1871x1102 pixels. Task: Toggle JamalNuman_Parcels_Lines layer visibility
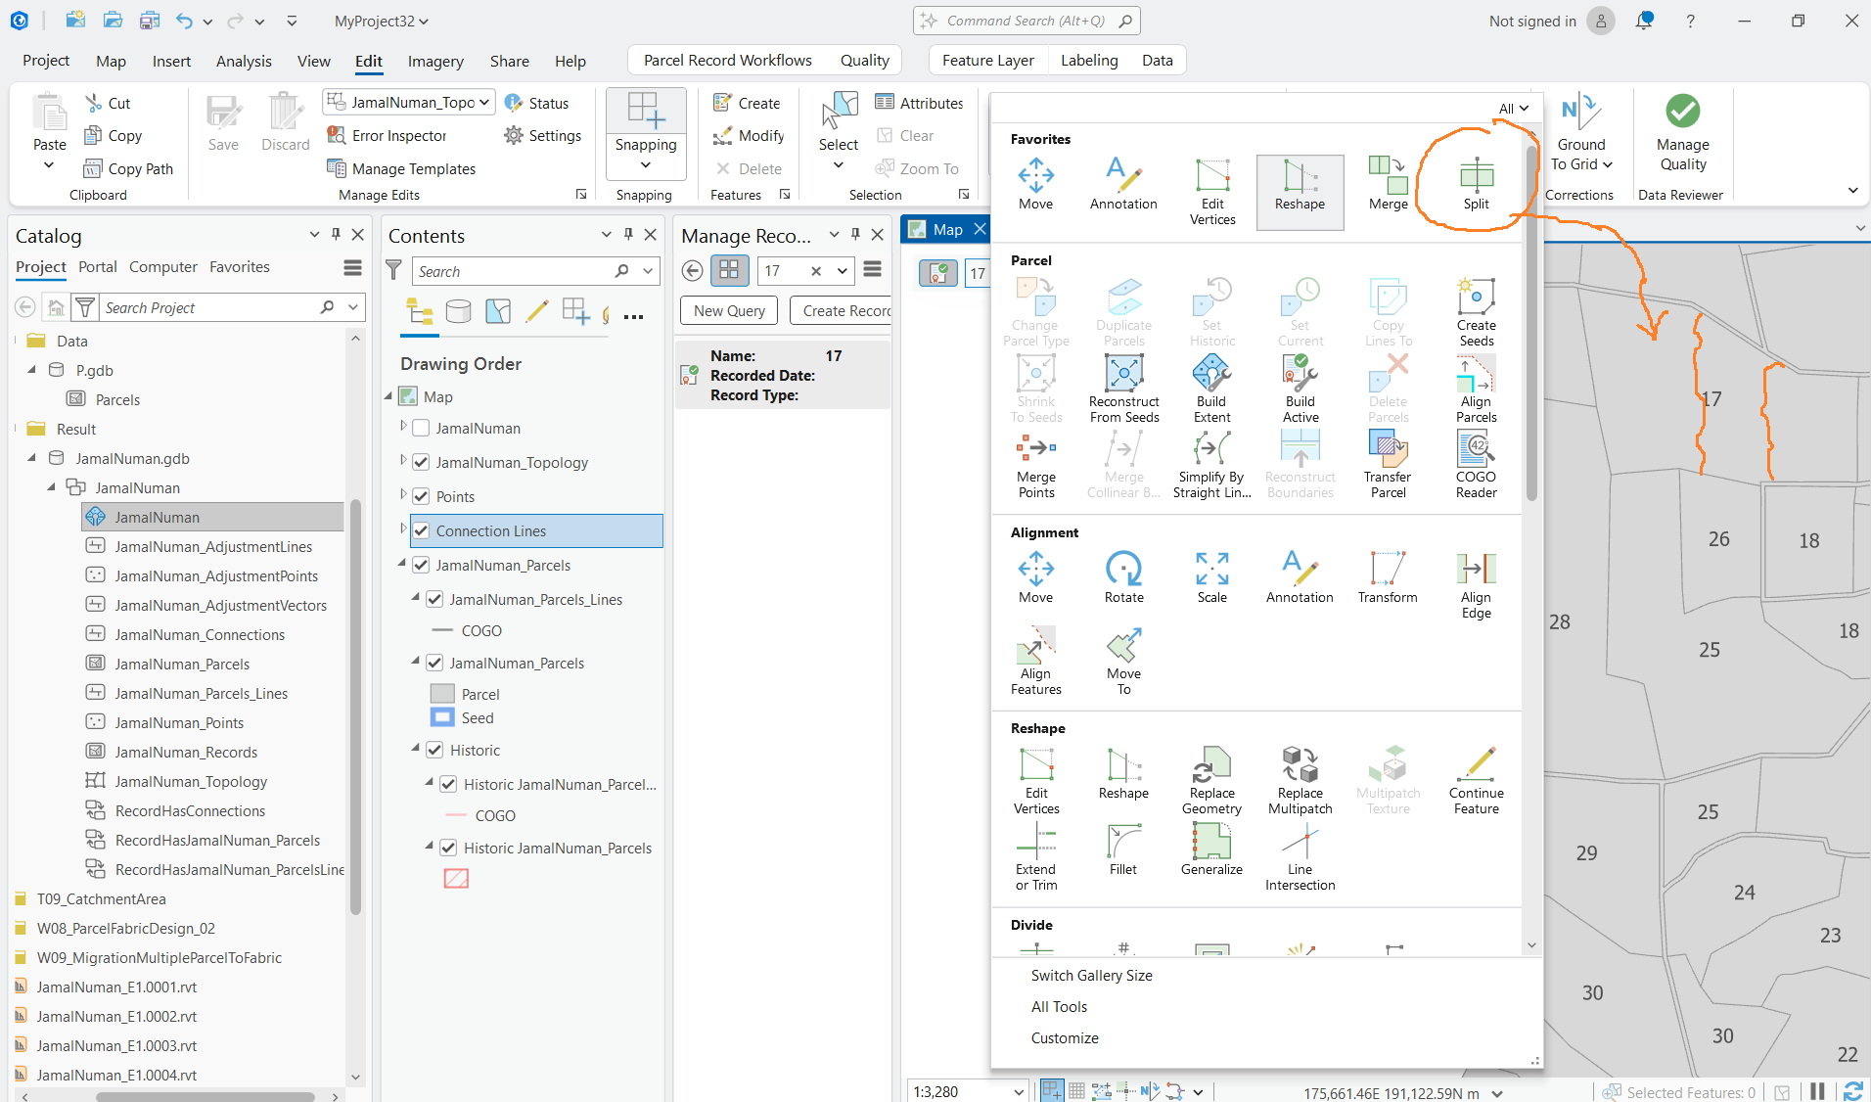click(x=435, y=599)
